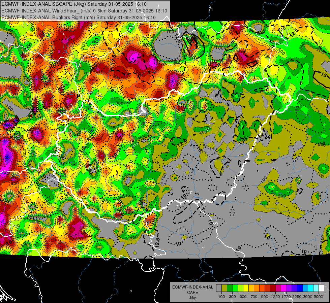
Task: Click the legend tick label 300
Action: point(232,297)
